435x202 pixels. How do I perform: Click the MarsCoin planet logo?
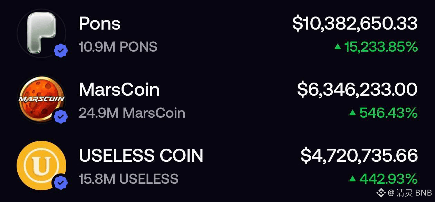pyautogui.click(x=41, y=99)
